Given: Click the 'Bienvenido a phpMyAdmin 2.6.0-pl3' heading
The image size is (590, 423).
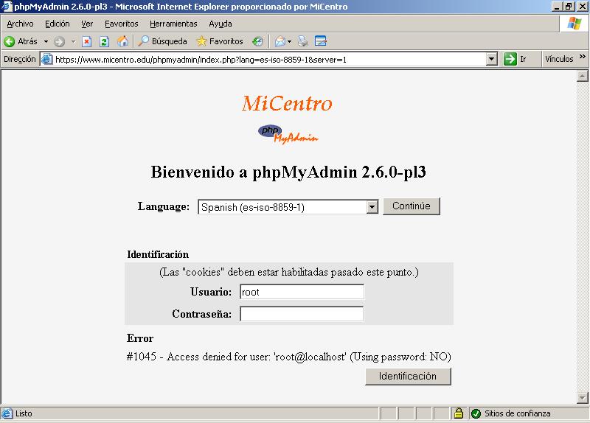Looking at the screenshot, I should coord(288,172).
